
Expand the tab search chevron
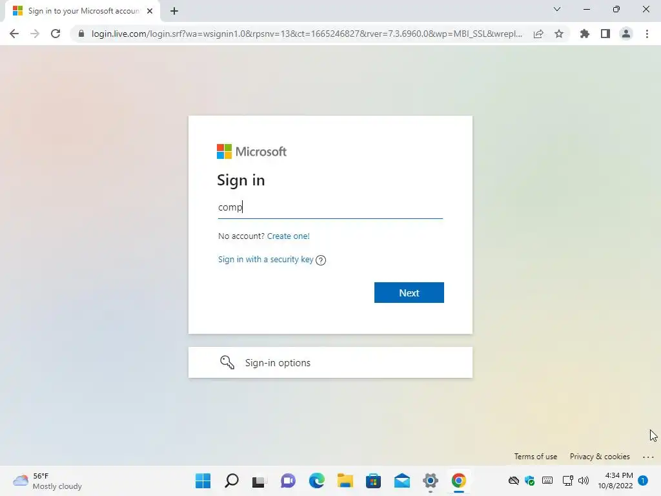[557, 9]
